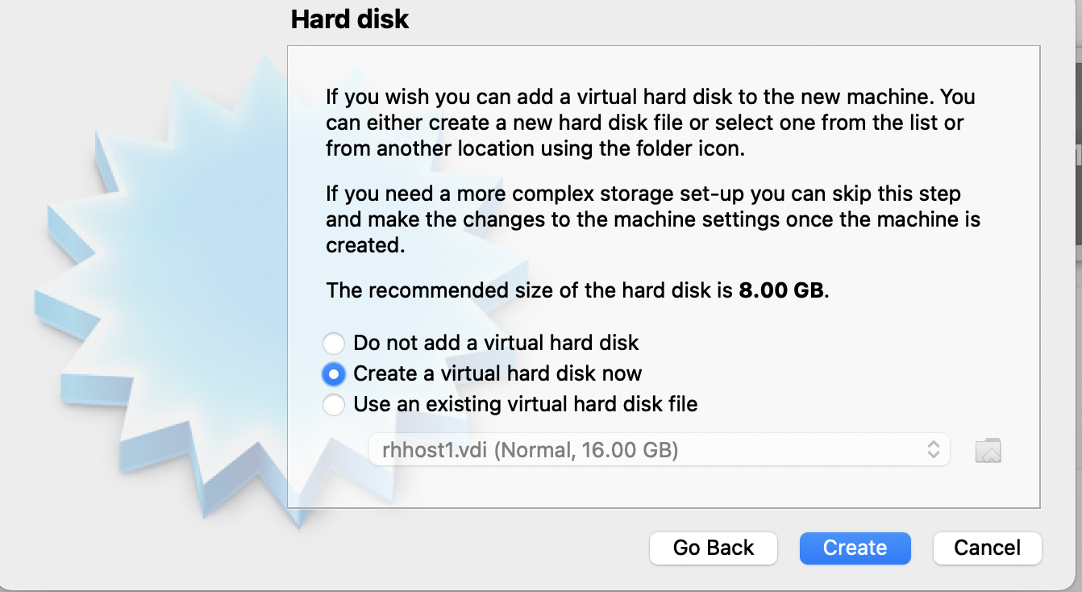Click the blue Create button
Screen dimensions: 1082x592
click(x=855, y=548)
